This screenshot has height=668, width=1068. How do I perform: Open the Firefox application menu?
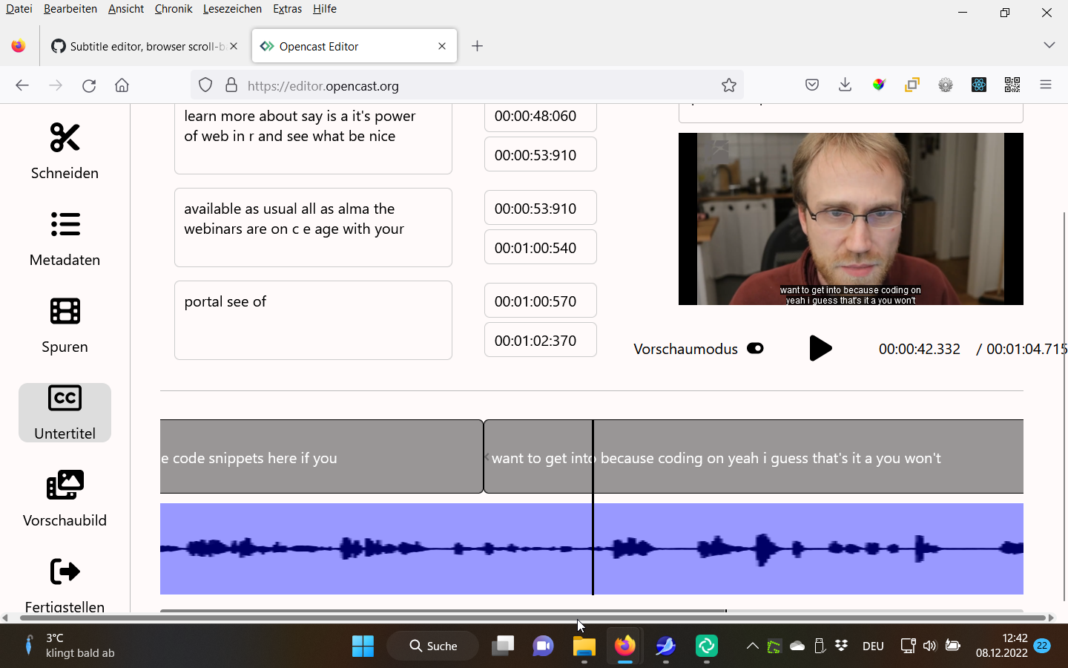(x=1046, y=85)
